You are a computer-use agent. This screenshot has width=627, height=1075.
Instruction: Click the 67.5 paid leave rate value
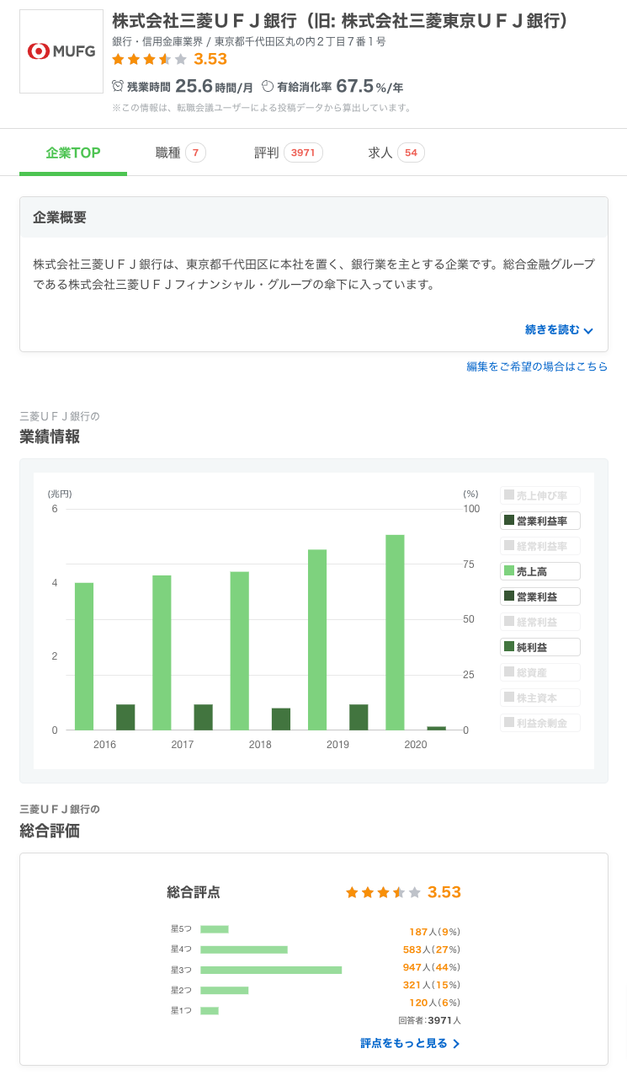pos(354,85)
